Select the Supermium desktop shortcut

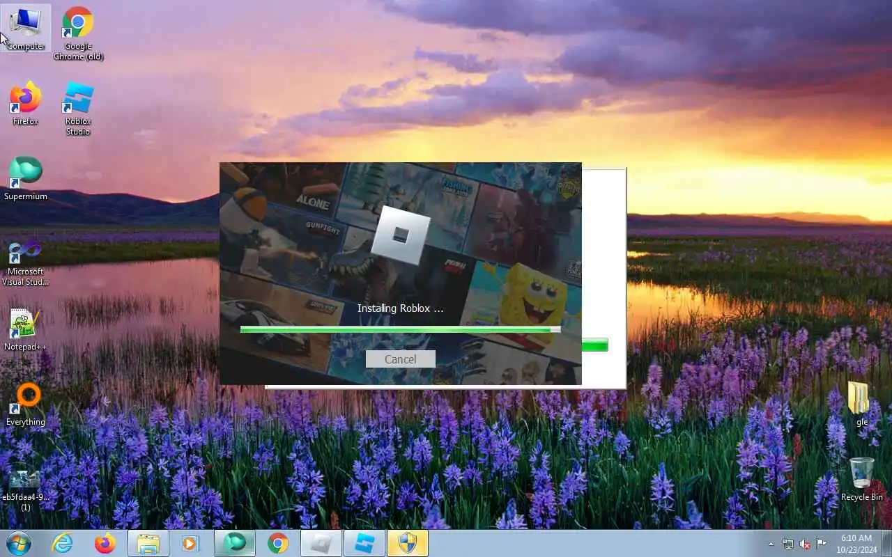[x=26, y=178]
